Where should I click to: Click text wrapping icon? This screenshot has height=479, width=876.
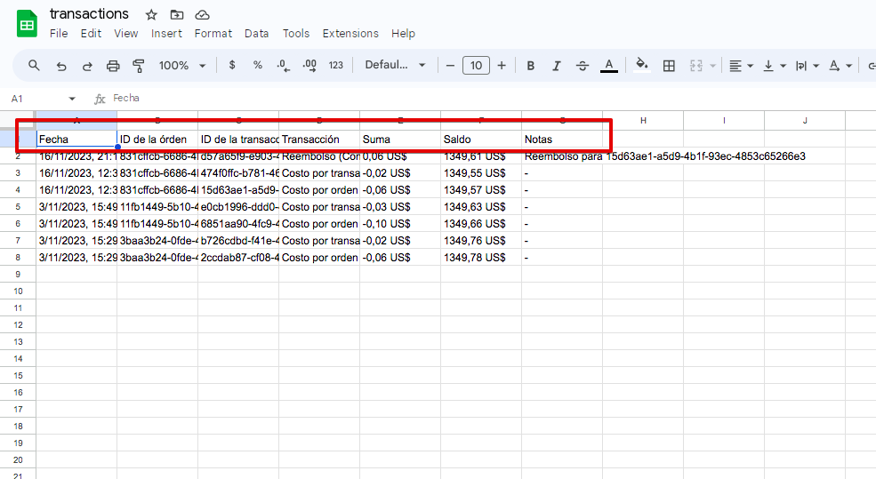[x=801, y=66]
